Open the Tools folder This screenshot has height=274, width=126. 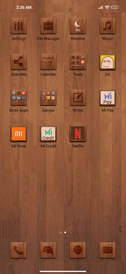(78, 62)
